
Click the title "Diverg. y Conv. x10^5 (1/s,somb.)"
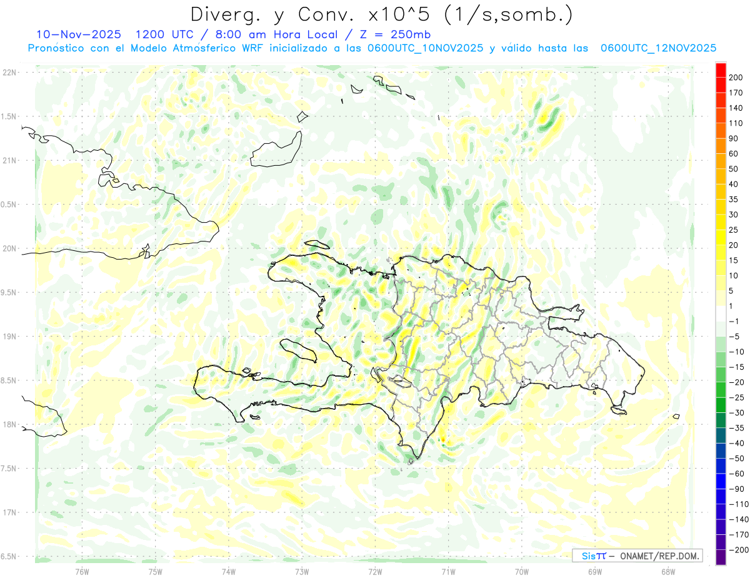[x=381, y=14]
